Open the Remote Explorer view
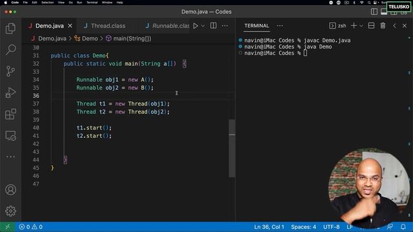This screenshot has width=413, height=232. [10, 136]
